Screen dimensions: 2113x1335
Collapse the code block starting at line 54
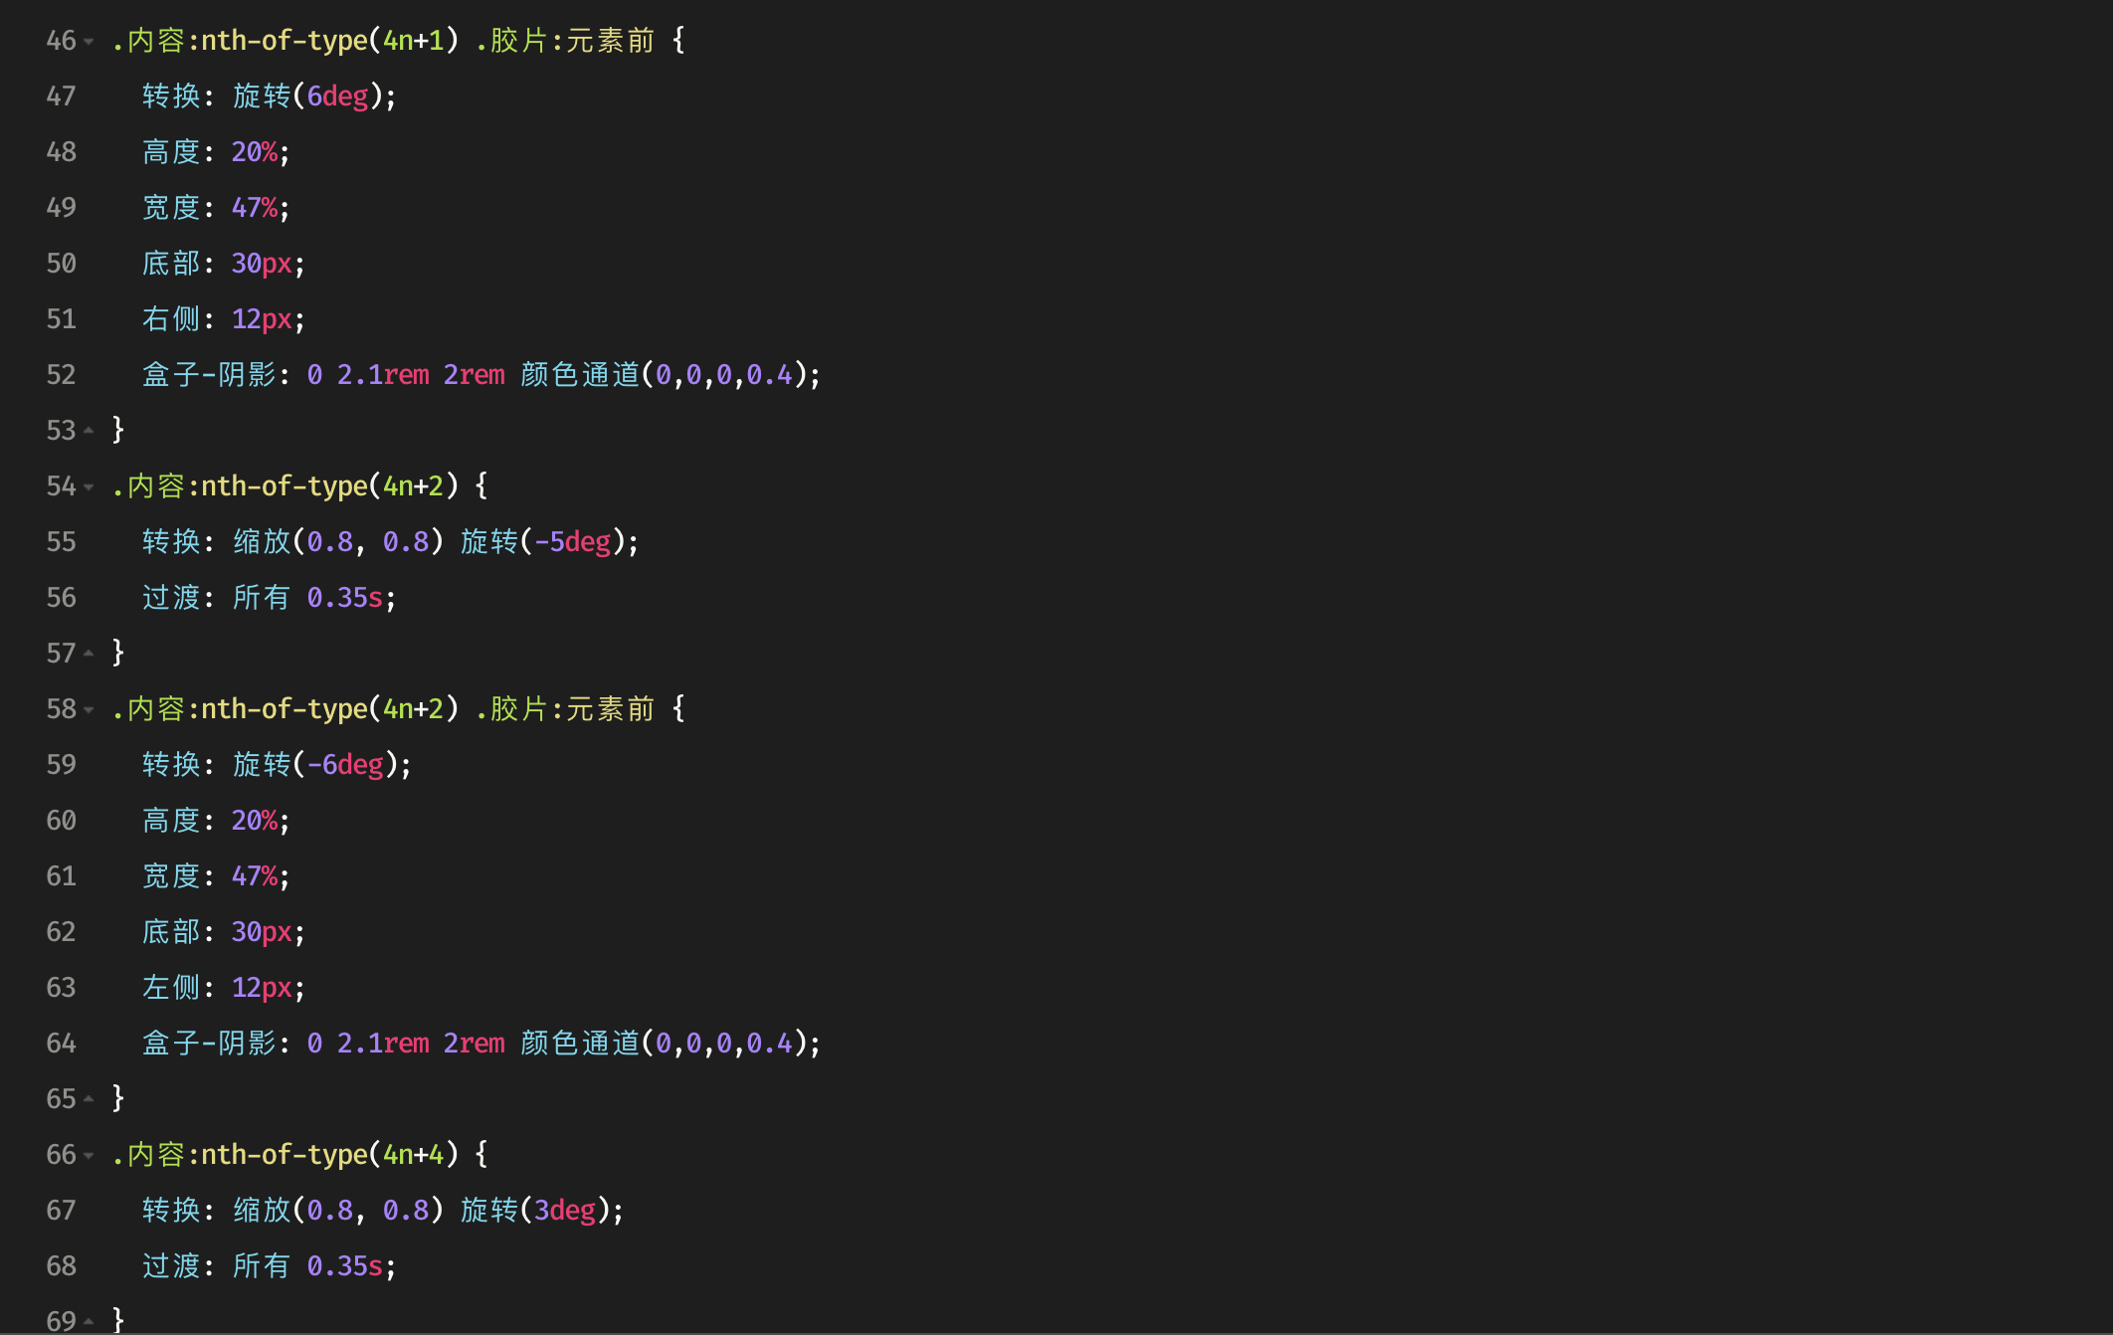point(89,486)
